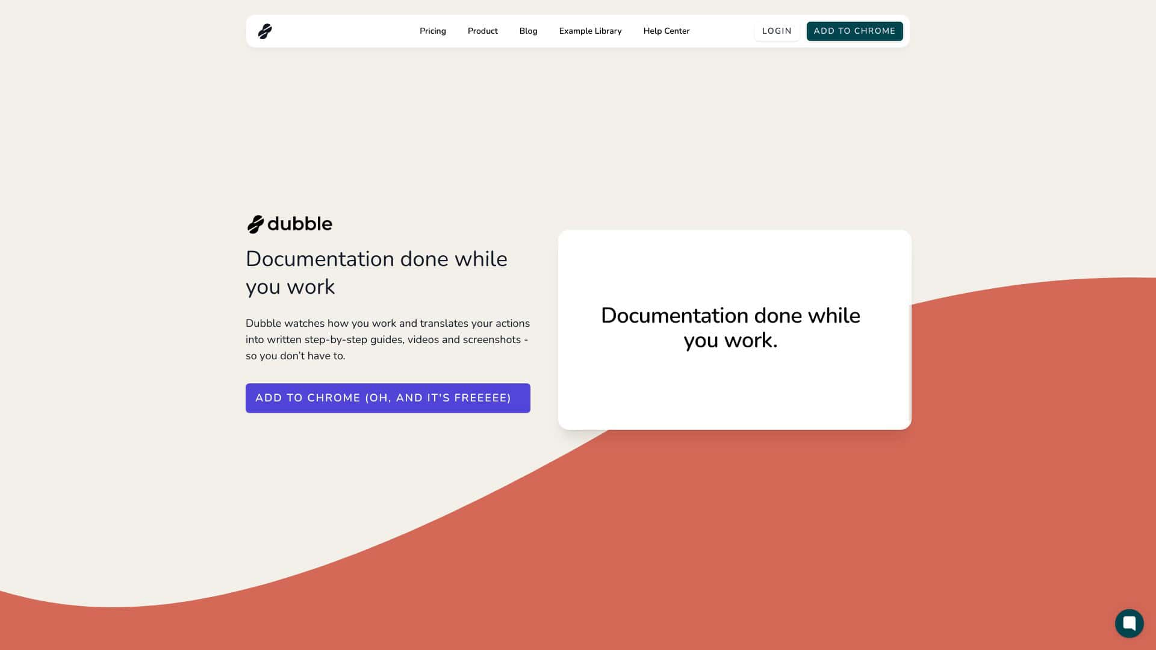Click the description paragraph about Dubble
The height and width of the screenshot is (650, 1156).
click(387, 339)
